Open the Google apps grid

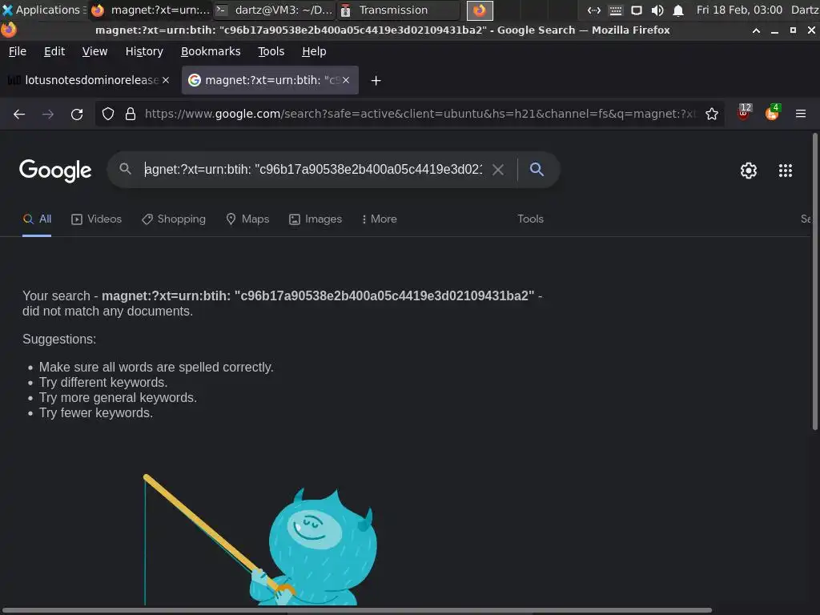(x=786, y=171)
